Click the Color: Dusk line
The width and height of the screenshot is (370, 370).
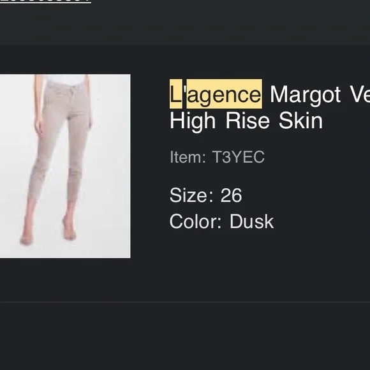[x=222, y=221]
